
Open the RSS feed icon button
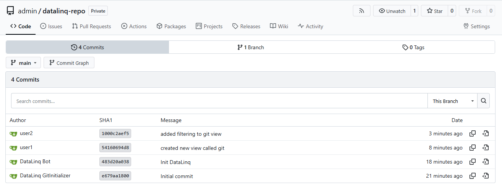click(x=362, y=11)
